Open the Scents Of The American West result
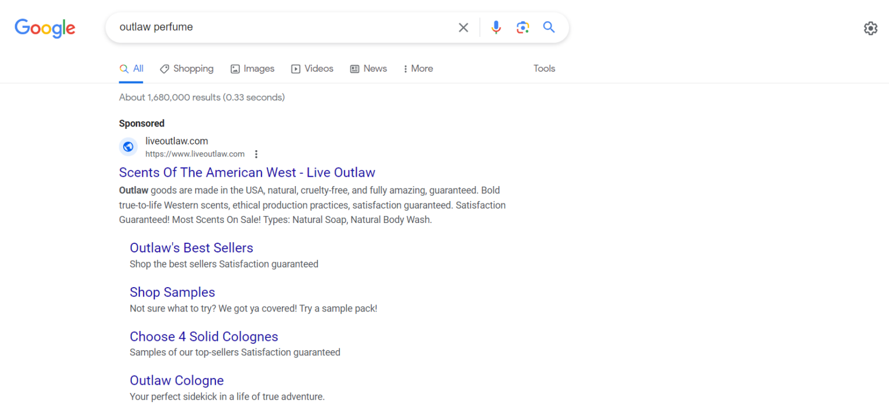 pyautogui.click(x=247, y=172)
